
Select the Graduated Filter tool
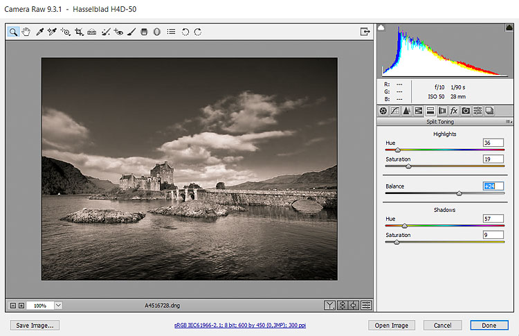[144, 32]
